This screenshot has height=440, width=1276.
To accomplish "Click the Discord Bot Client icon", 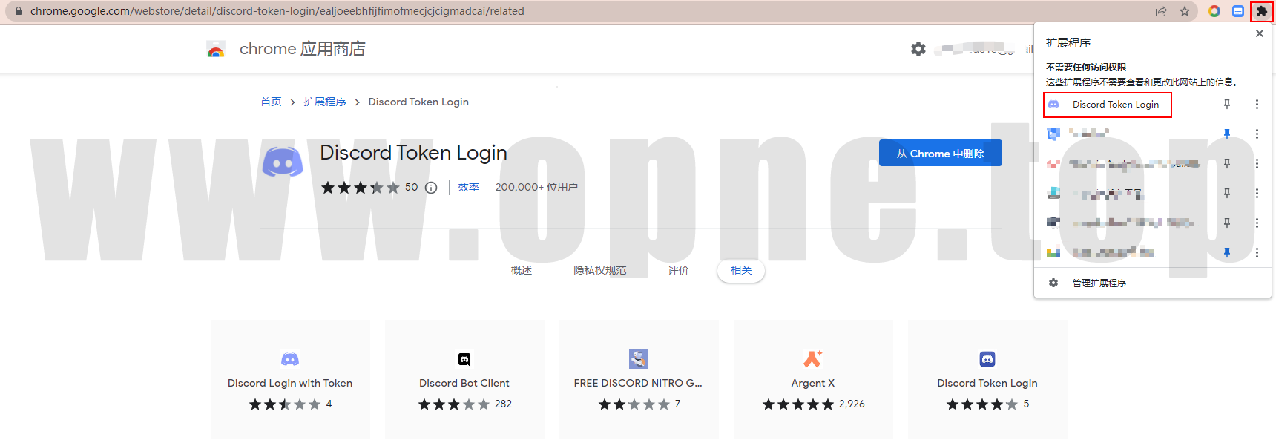I will (464, 359).
